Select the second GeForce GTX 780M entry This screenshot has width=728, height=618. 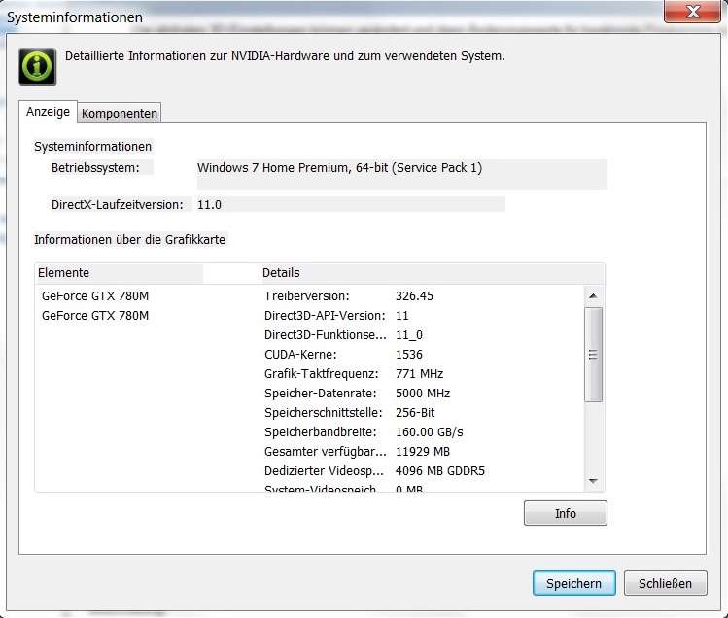[x=95, y=316]
